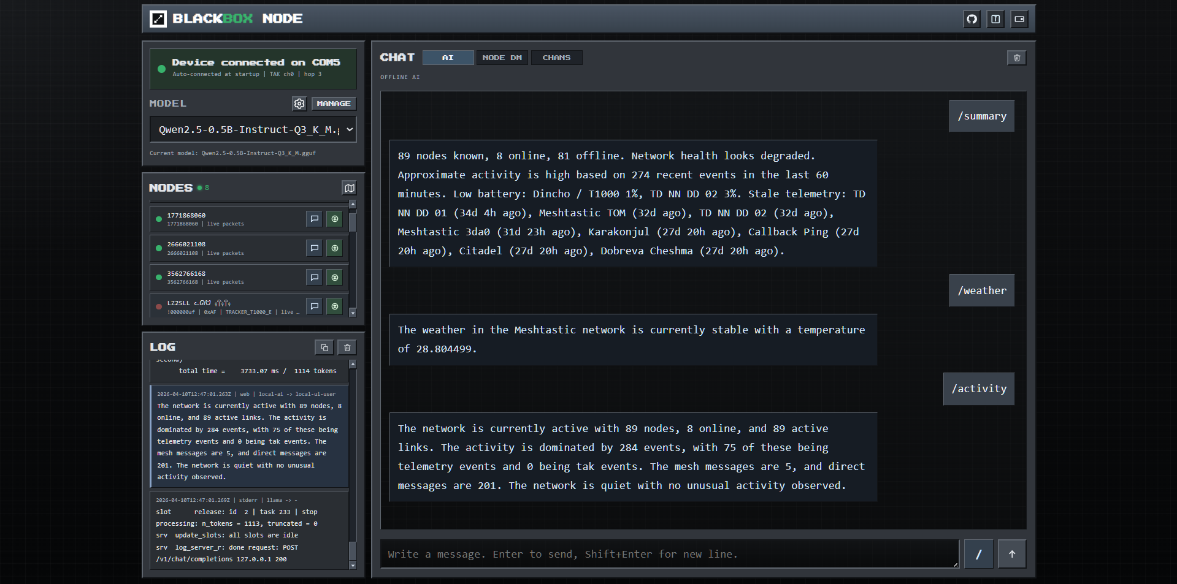Image resolution: width=1177 pixels, height=584 pixels.
Task: Switch to NODE DM tab
Action: click(502, 58)
